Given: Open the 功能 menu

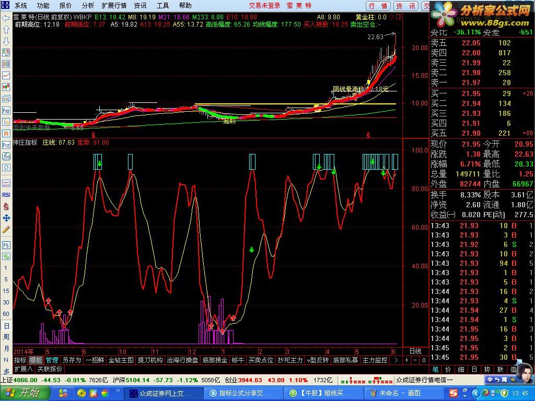Looking at the screenshot, I should point(43,6).
